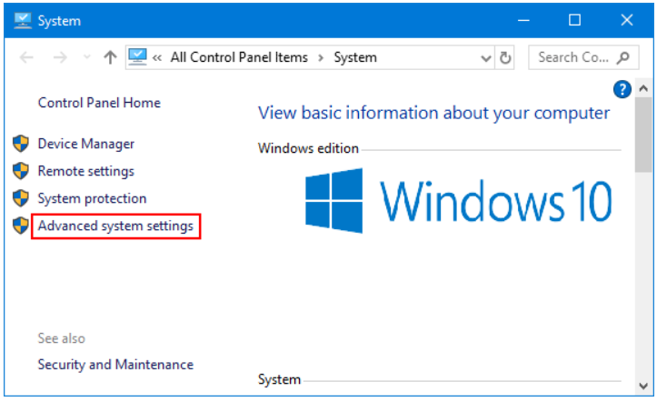Open the recent locations dropdown arrow

(86, 57)
